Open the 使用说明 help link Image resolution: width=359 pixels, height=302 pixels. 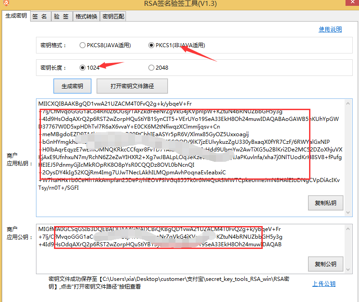[x=330, y=30]
